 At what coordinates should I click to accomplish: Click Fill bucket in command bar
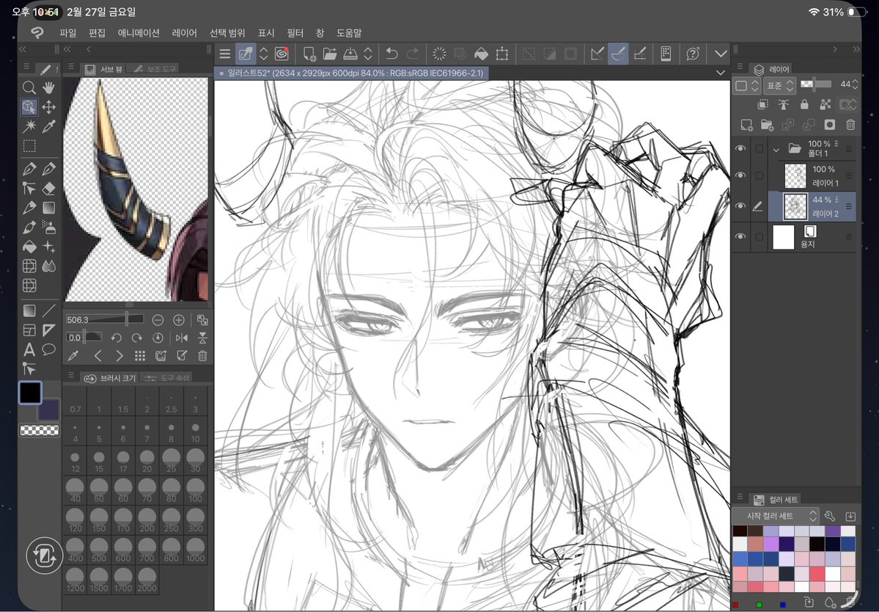(x=481, y=54)
